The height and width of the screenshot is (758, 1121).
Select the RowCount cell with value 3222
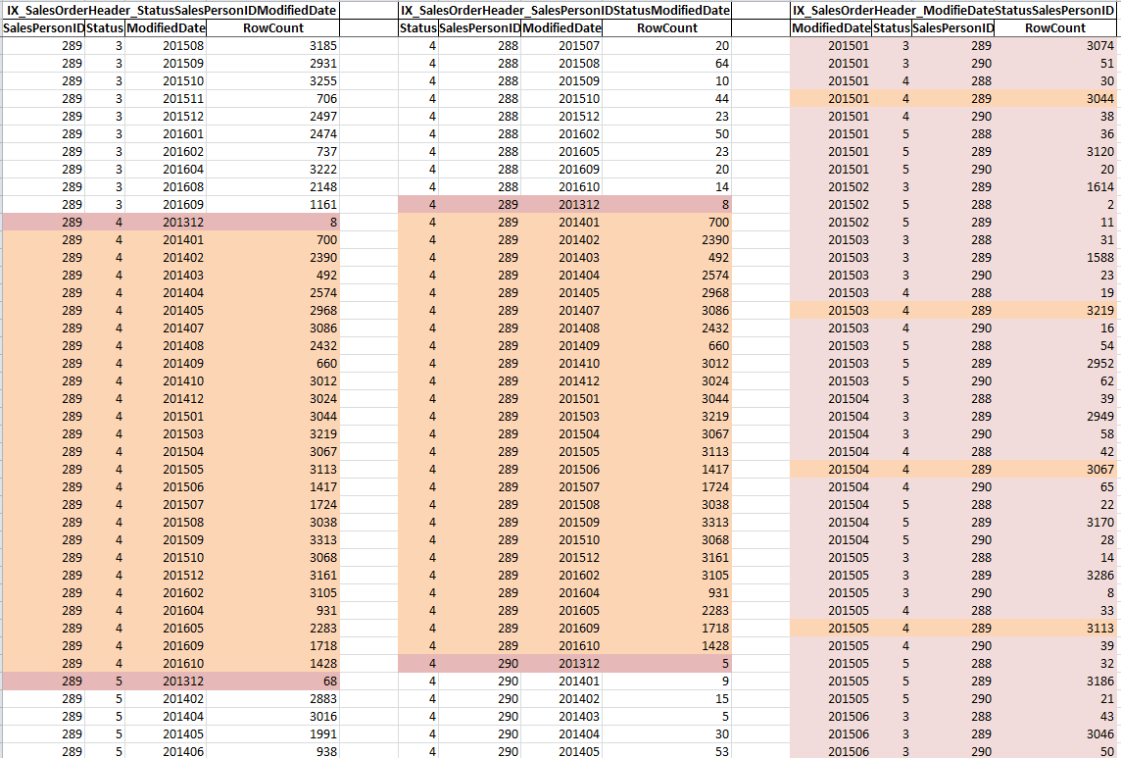click(x=272, y=169)
